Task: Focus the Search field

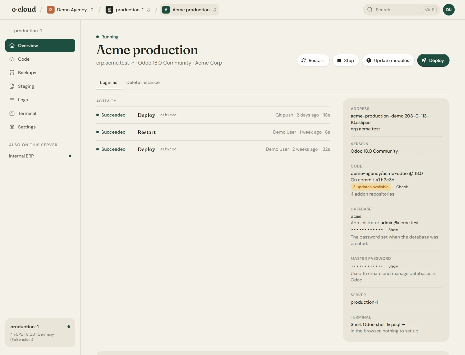Action: click(401, 10)
